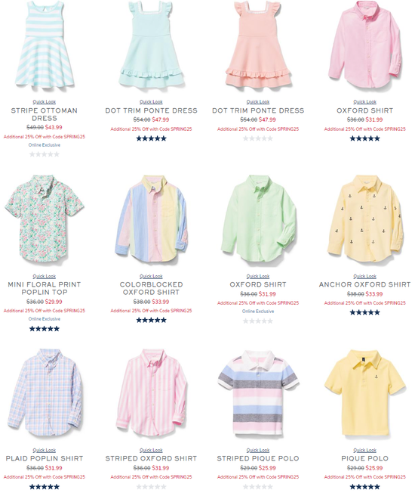Open the Anchor Oxford Shirt title

coord(364,284)
